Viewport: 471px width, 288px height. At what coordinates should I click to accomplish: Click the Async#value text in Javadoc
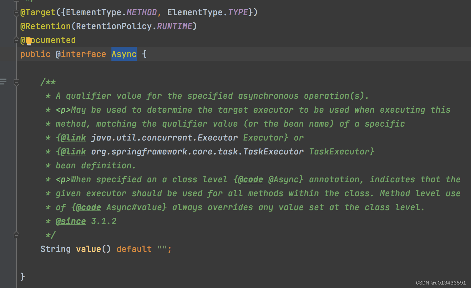(134, 207)
